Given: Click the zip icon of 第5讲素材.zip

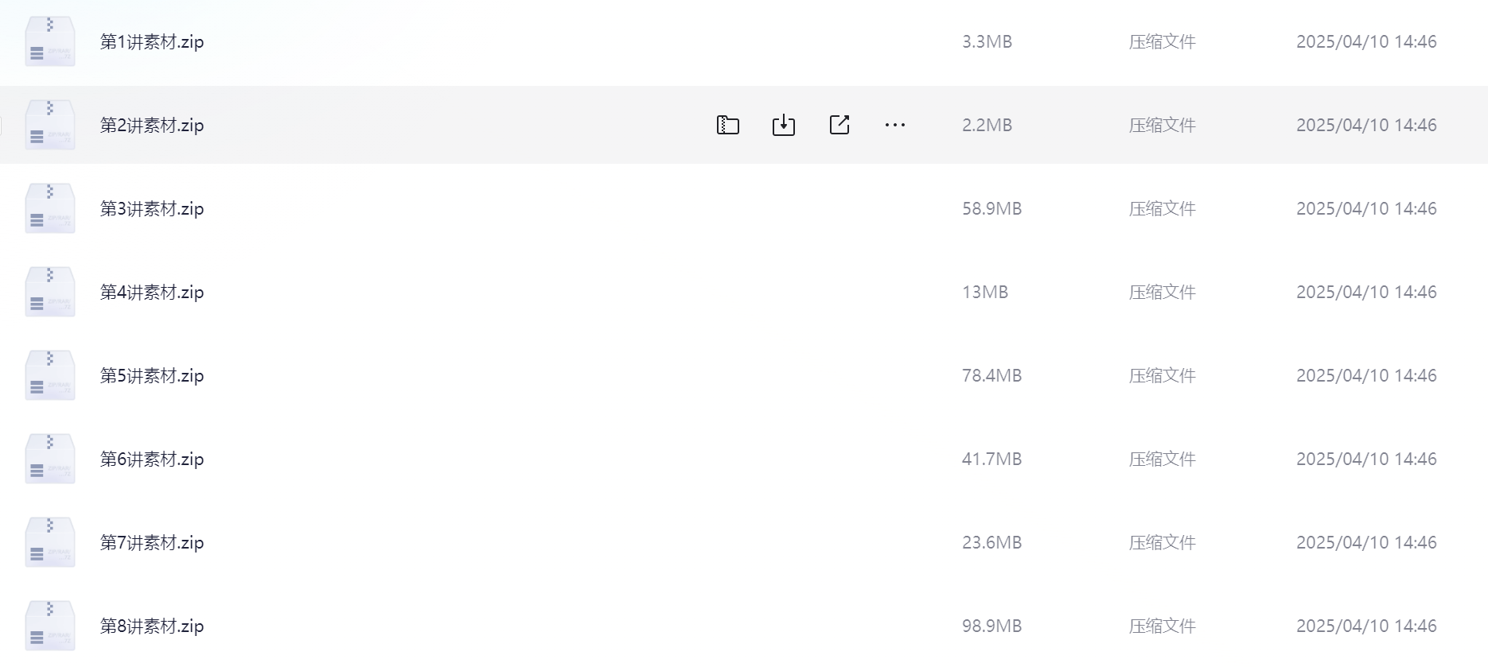Looking at the screenshot, I should coord(50,375).
